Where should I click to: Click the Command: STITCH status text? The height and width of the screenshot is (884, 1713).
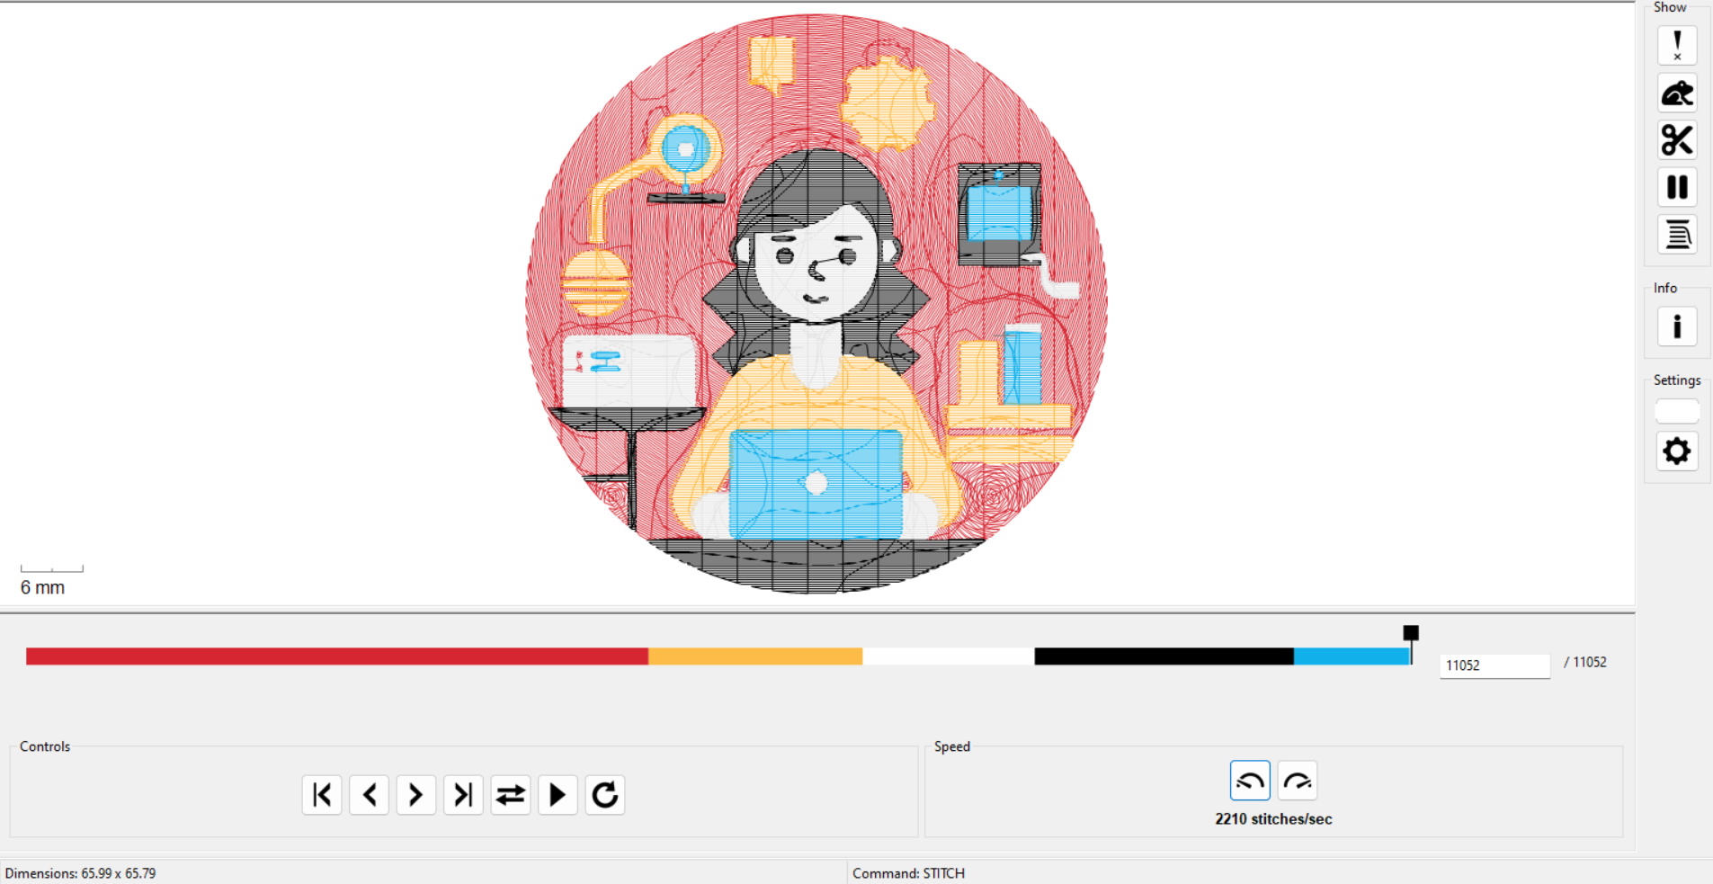tap(908, 873)
